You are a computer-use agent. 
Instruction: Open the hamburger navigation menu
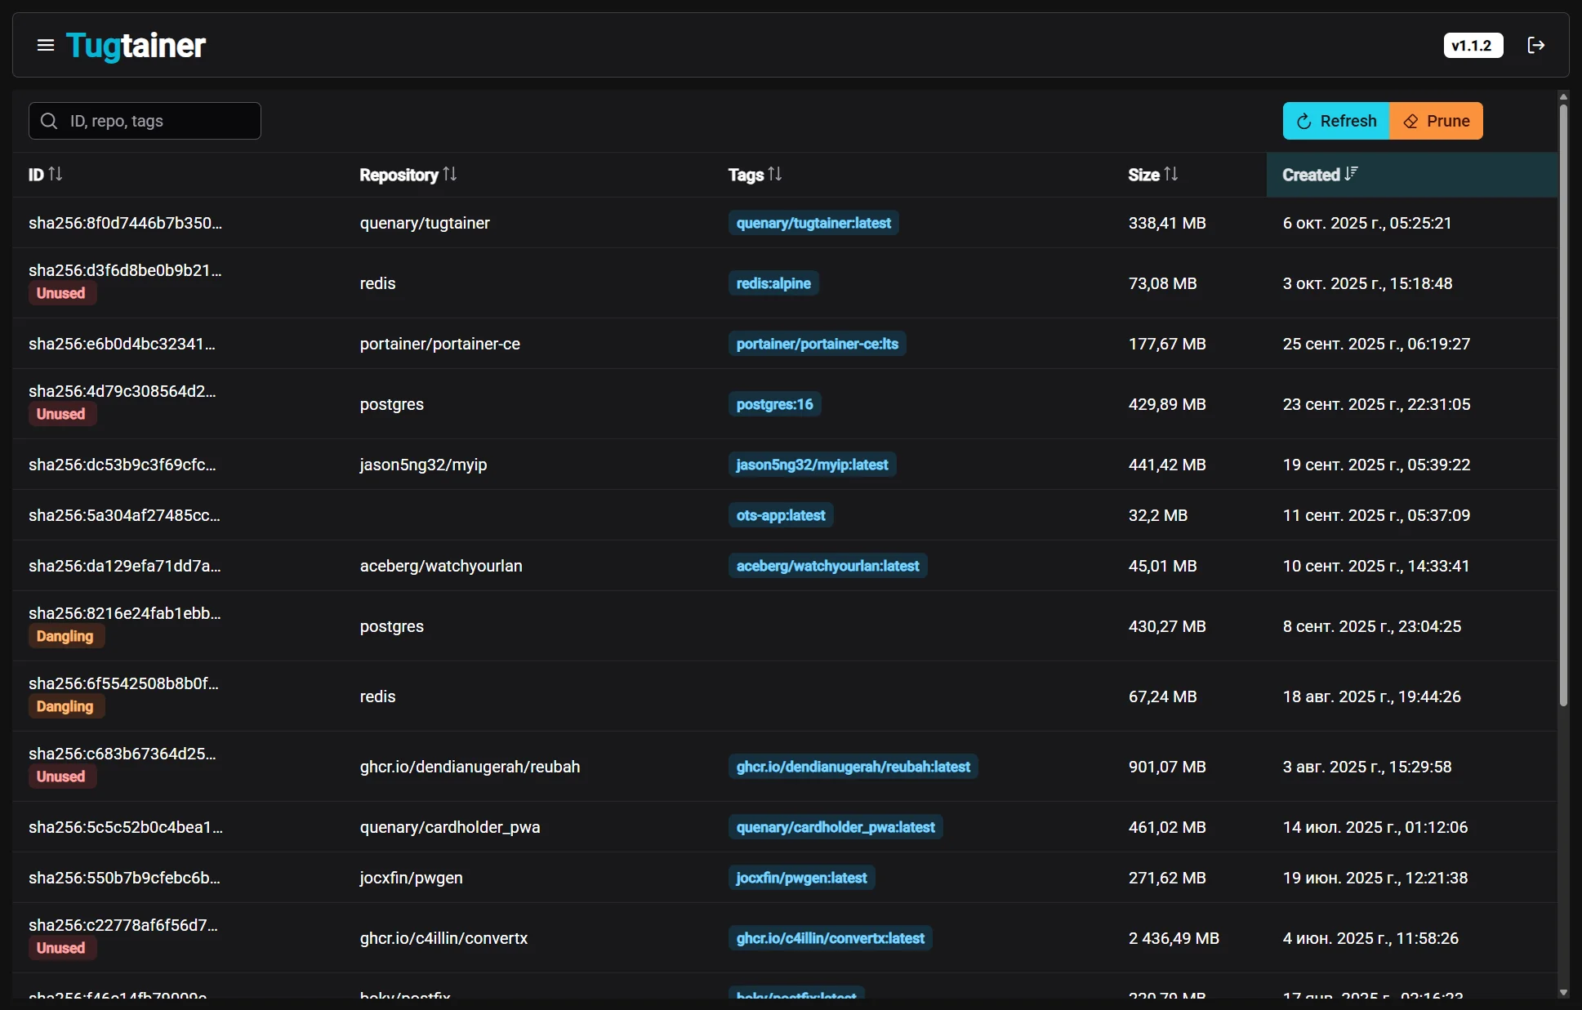[45, 45]
